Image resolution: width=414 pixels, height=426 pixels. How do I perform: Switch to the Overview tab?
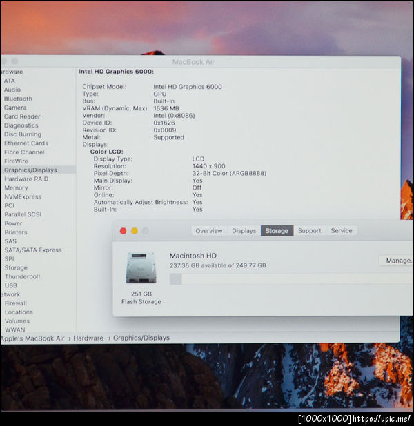[208, 231]
